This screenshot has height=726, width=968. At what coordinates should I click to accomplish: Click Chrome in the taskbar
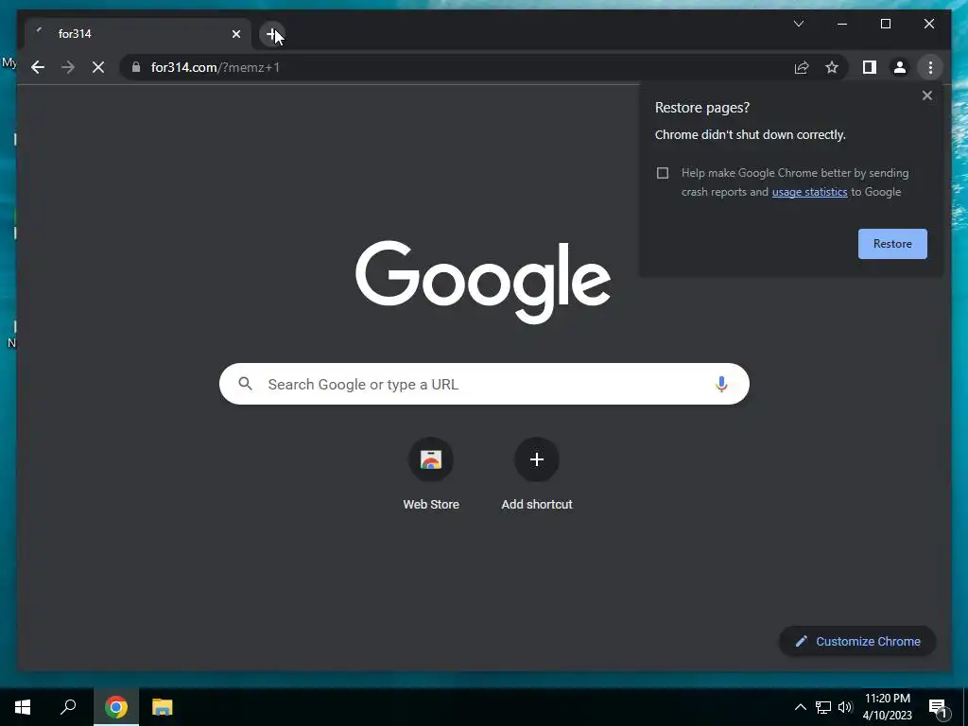pyautogui.click(x=116, y=707)
